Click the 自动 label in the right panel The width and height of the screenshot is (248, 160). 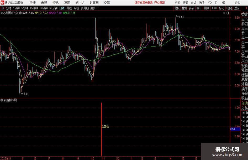pyautogui.click(x=245, y=103)
